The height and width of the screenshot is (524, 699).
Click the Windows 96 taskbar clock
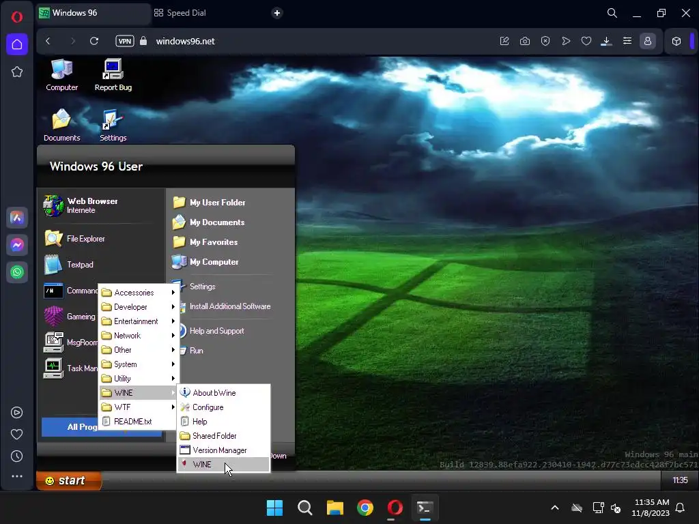680,480
